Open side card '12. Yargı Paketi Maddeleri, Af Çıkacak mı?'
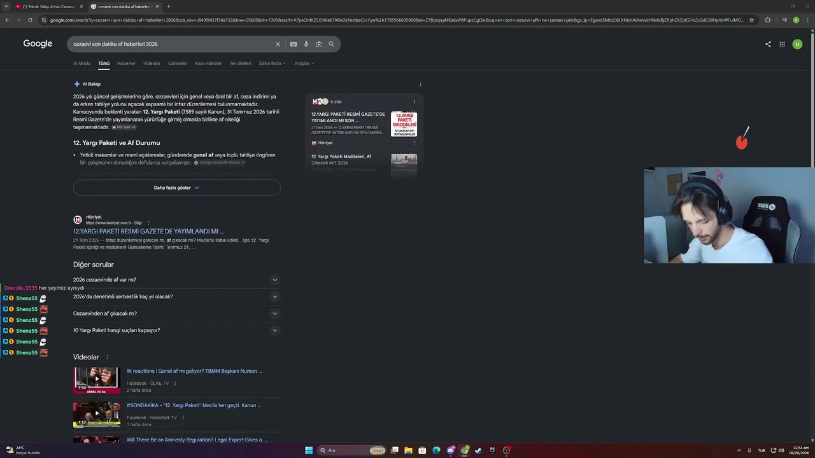 click(341, 159)
